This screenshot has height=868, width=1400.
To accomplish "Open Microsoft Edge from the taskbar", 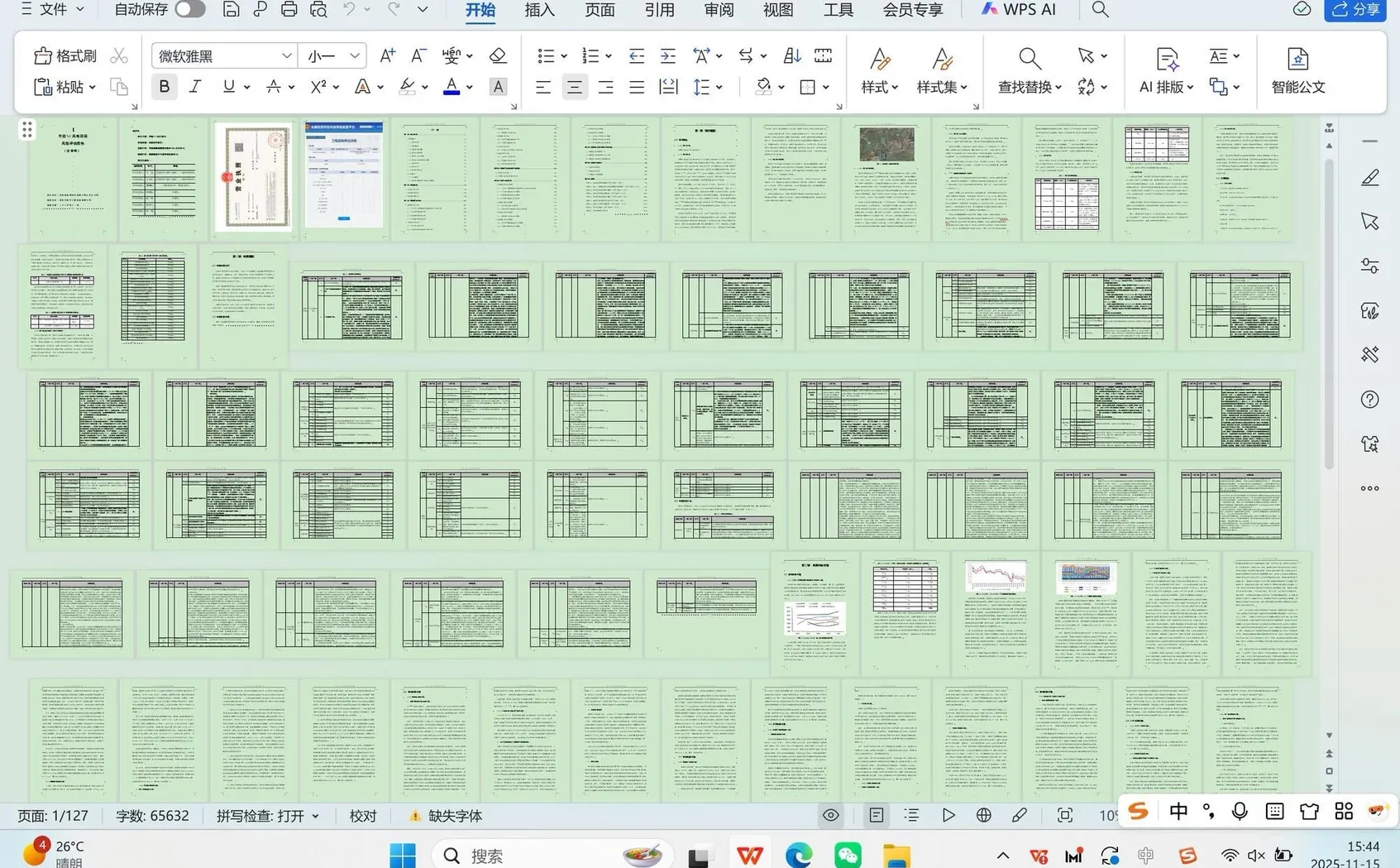I will [x=798, y=855].
